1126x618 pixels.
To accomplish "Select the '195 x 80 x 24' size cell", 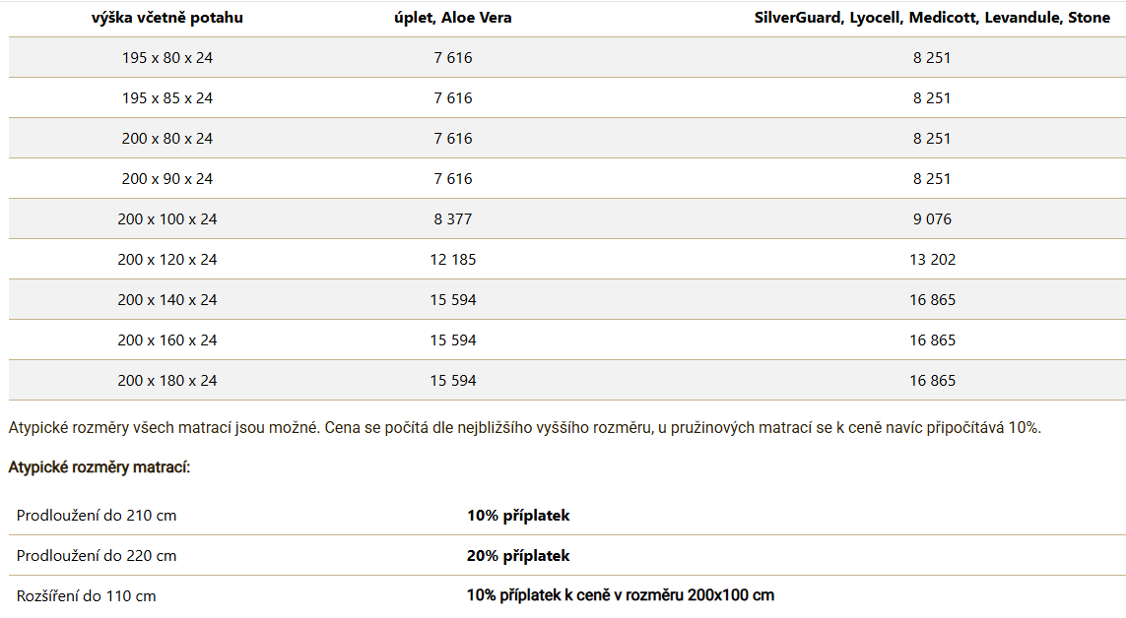I will pyautogui.click(x=167, y=58).
